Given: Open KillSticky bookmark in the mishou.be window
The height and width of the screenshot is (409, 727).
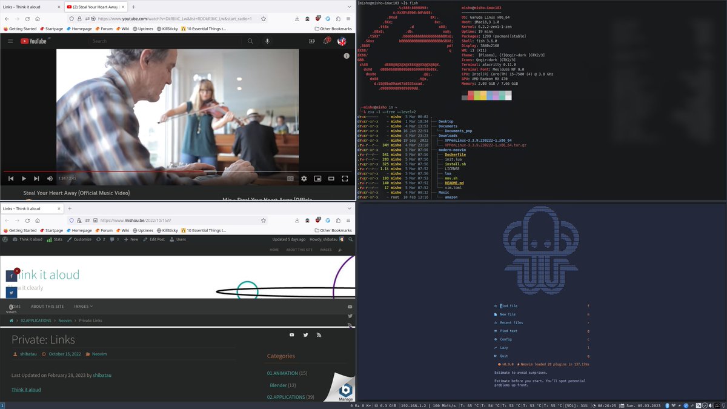Looking at the screenshot, I should (x=167, y=230).
